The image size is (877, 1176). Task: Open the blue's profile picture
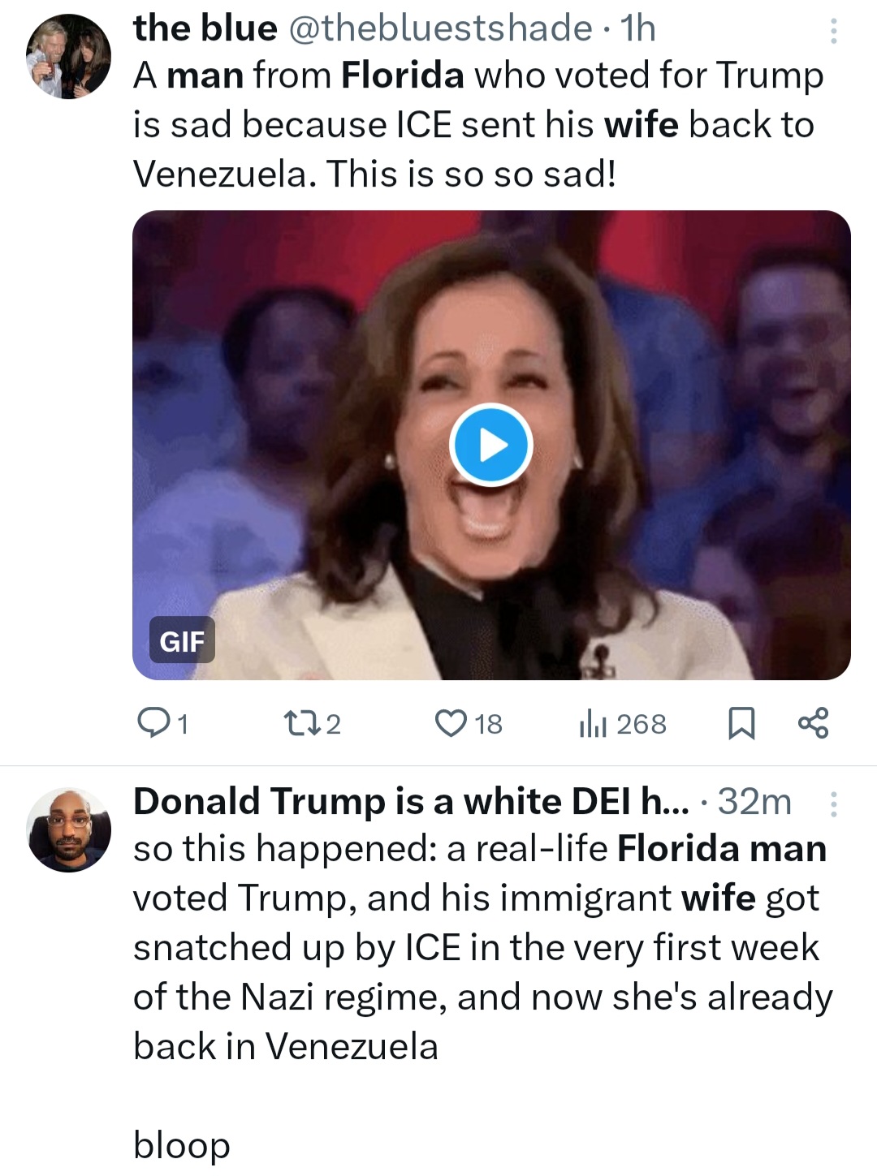pyautogui.click(x=68, y=57)
